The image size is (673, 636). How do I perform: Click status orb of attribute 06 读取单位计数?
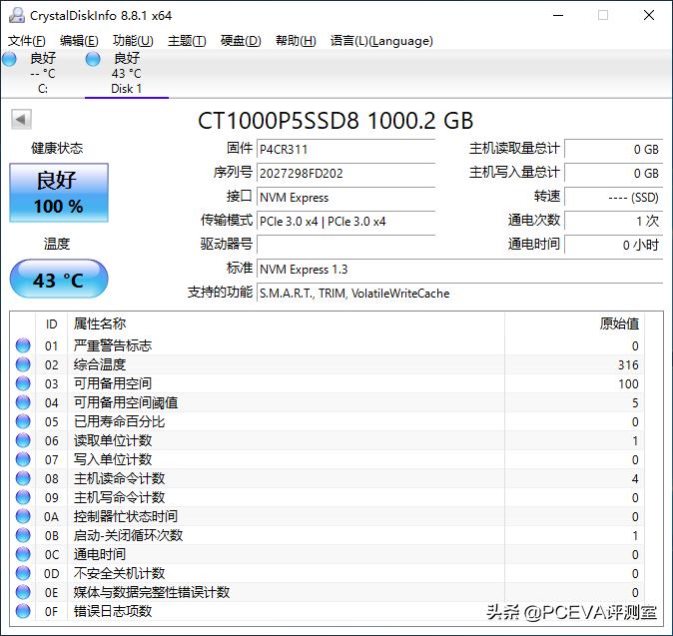[23, 440]
